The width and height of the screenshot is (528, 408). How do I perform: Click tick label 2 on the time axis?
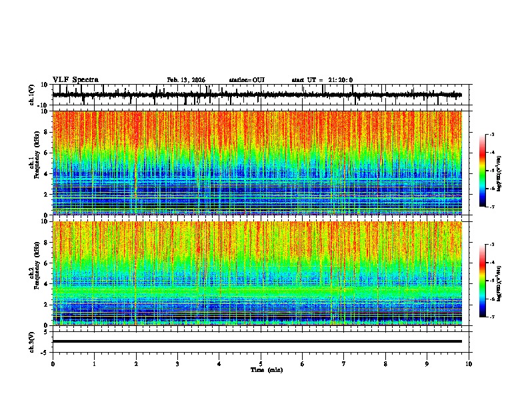[x=136, y=364]
